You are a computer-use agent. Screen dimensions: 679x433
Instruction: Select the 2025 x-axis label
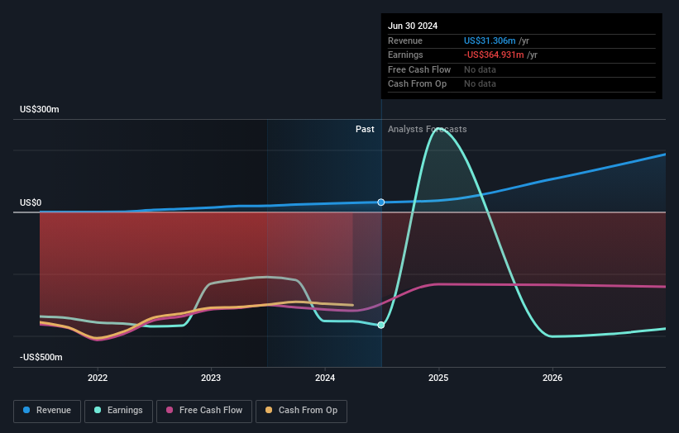(x=438, y=378)
